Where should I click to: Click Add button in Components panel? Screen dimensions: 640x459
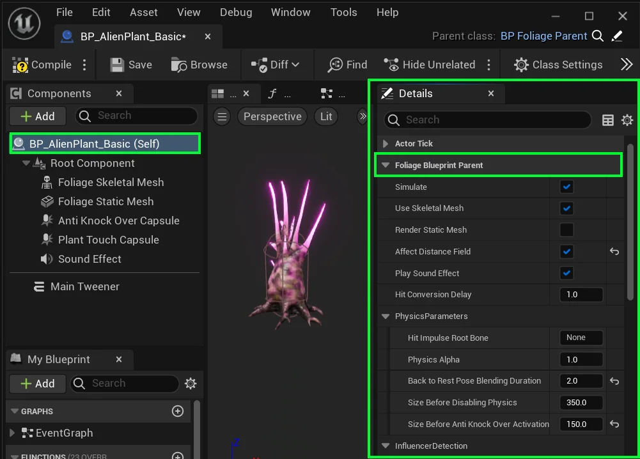[x=38, y=116]
